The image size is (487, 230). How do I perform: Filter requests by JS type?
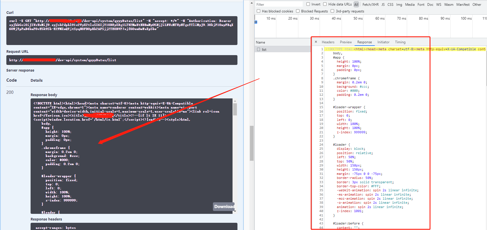click(383, 4)
